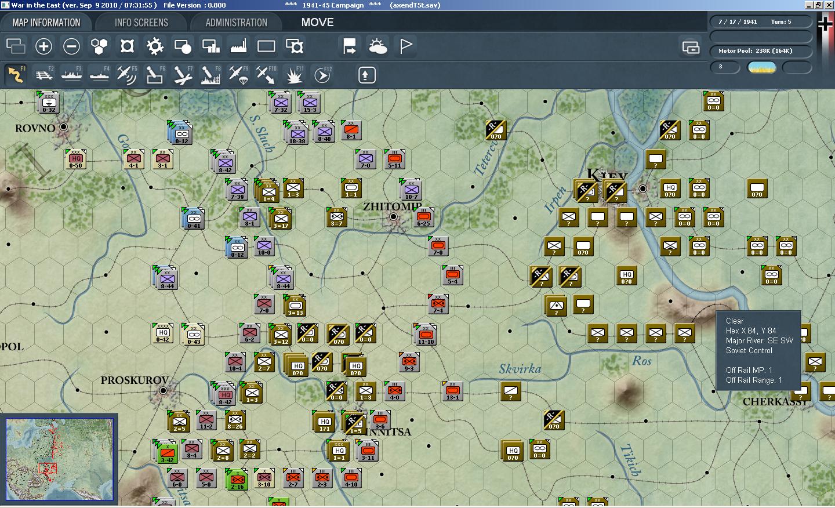
Task: Select the F4 amphibious ship mode
Action: 99,75
